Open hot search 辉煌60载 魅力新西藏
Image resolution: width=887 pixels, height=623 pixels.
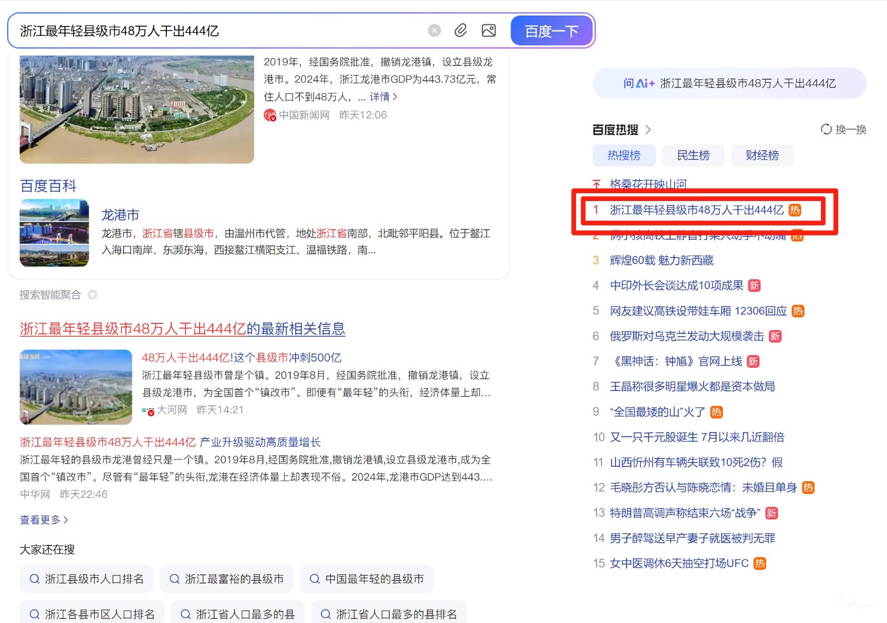661,260
